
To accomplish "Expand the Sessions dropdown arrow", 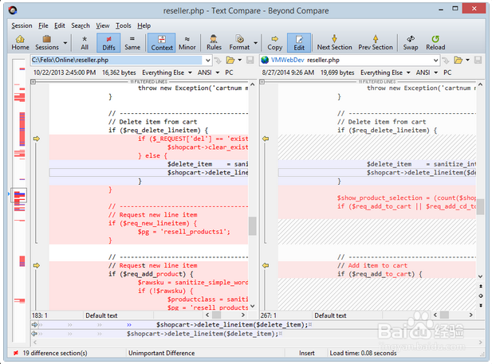I will (65, 43).
